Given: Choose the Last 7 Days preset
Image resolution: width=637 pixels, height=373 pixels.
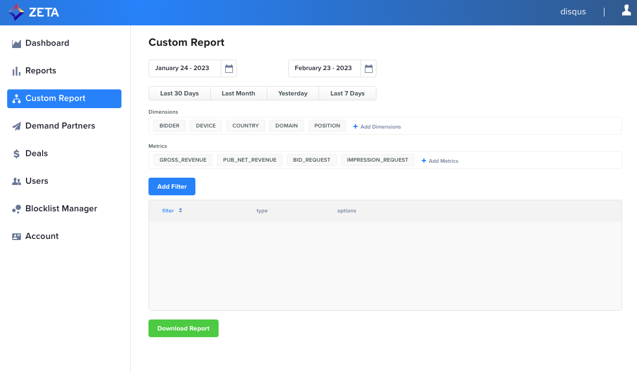Looking at the screenshot, I should [x=347, y=93].
